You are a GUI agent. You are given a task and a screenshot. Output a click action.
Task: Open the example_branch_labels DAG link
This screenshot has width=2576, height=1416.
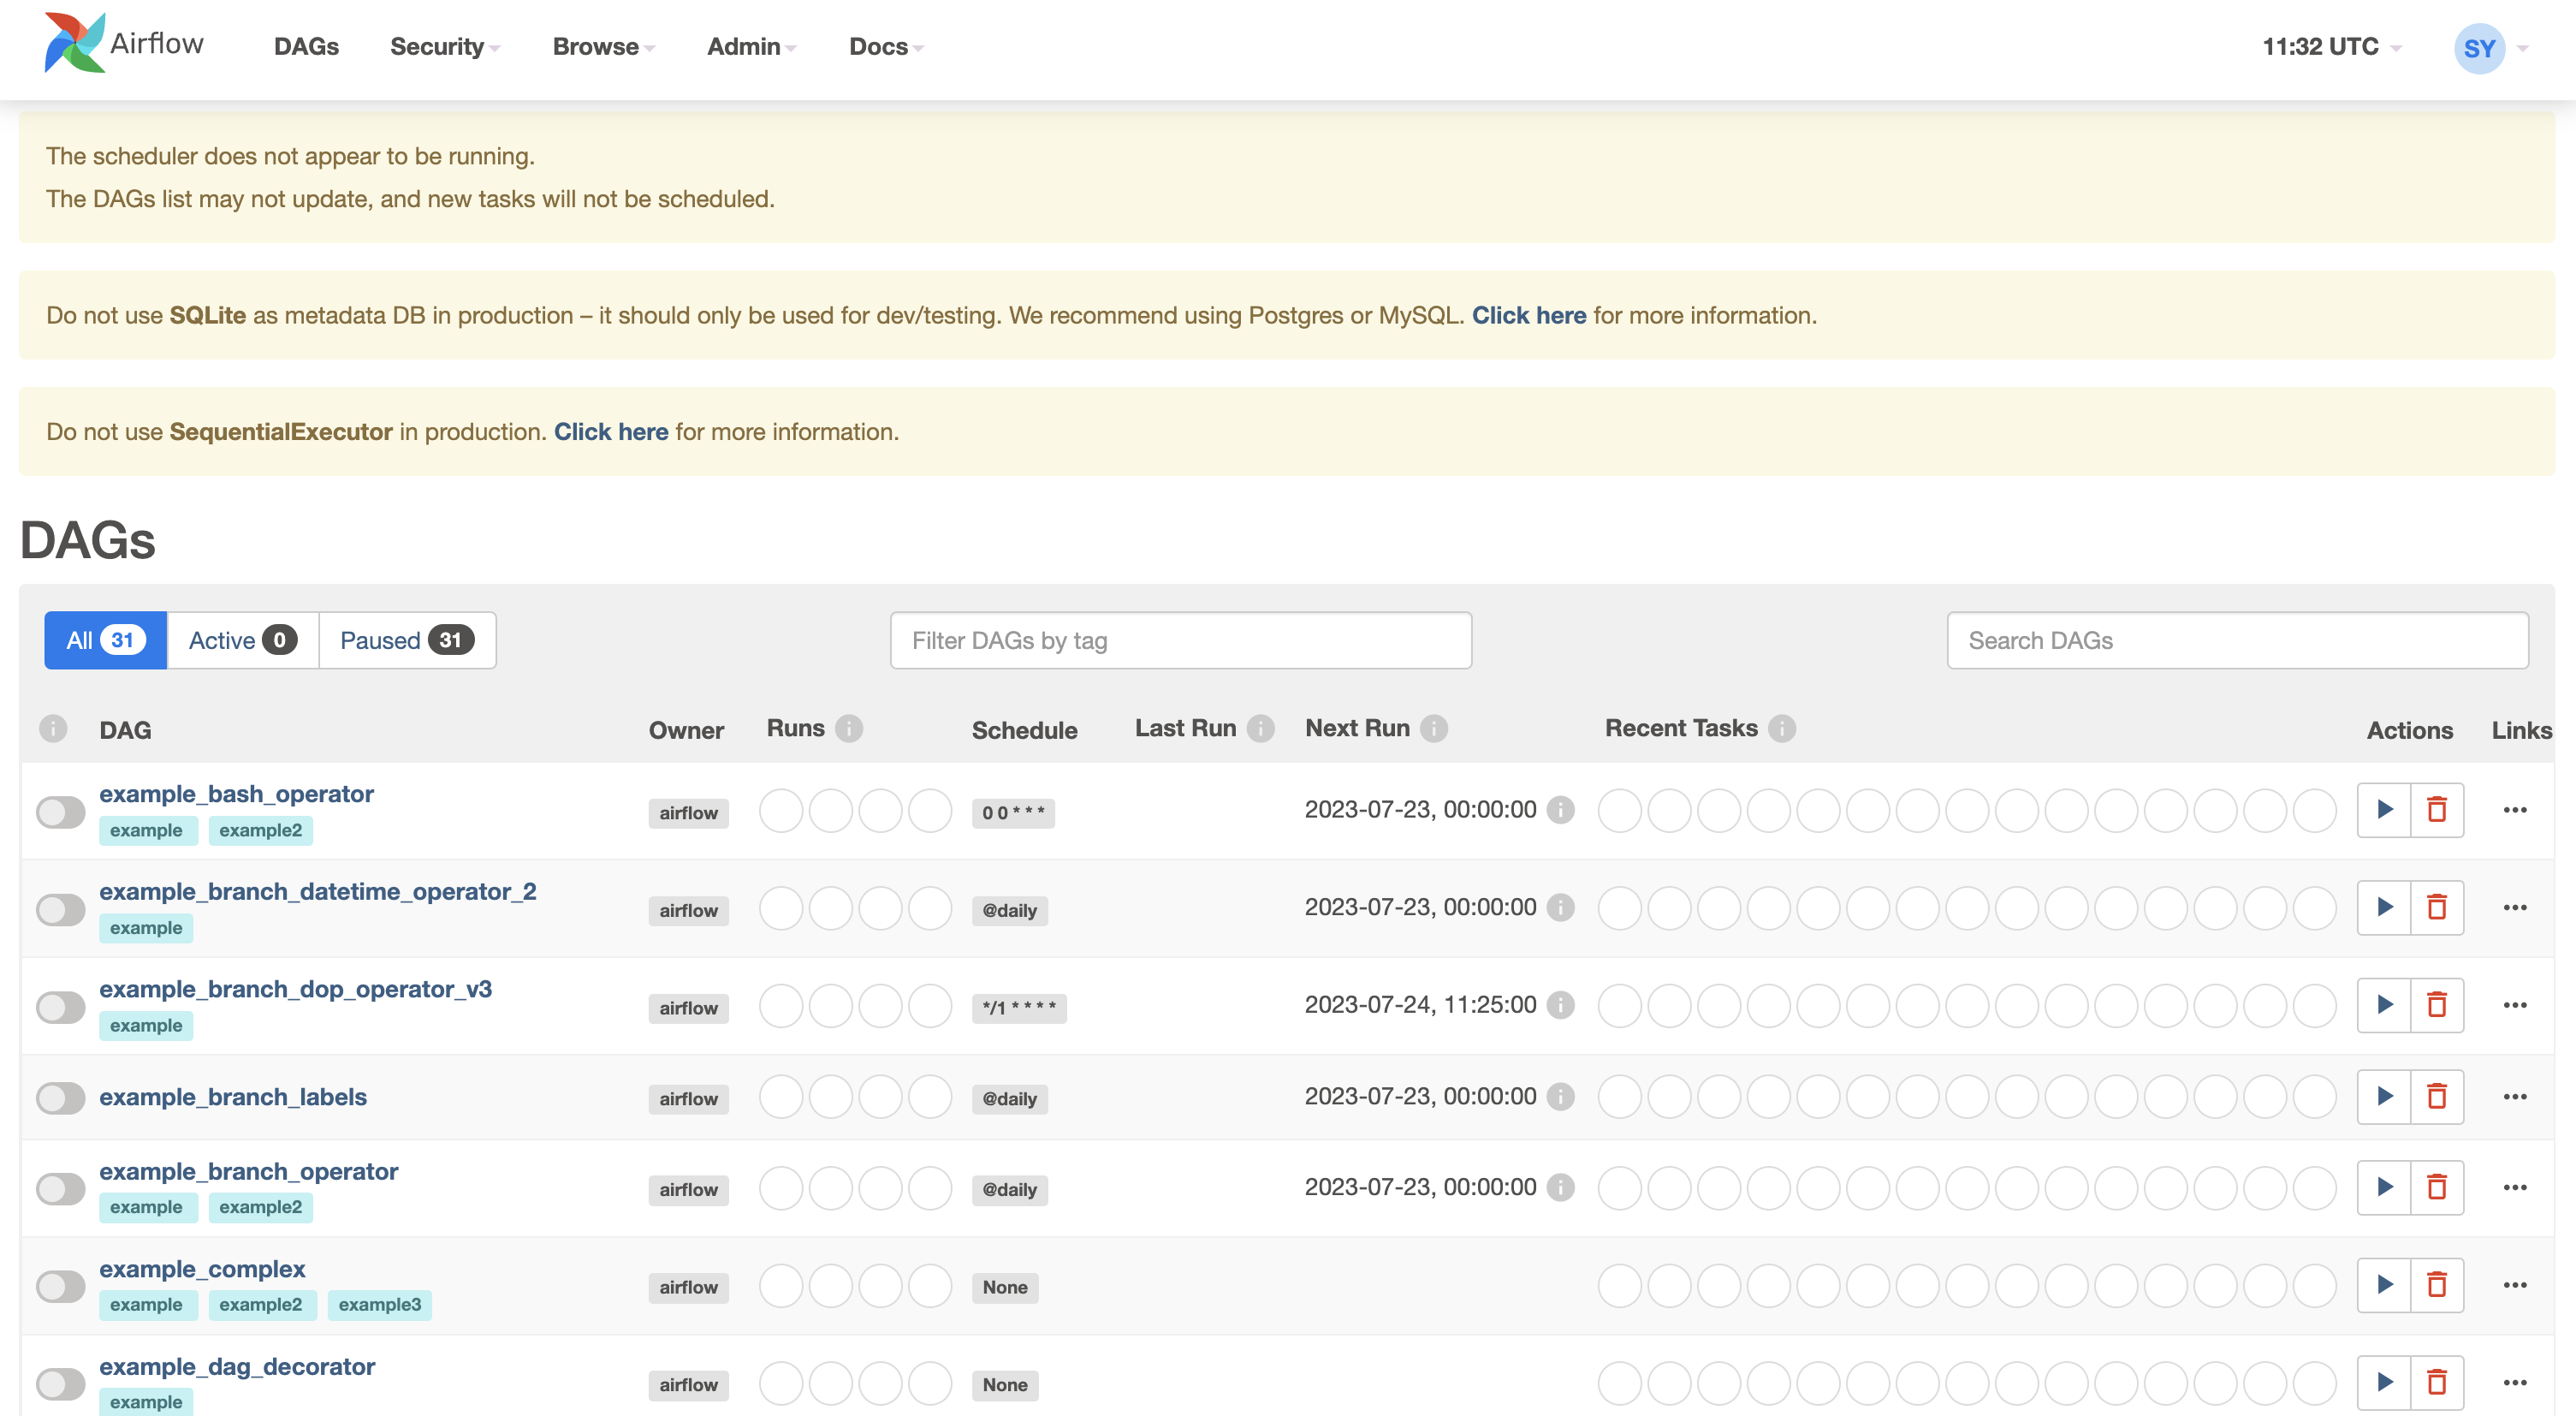pos(232,1097)
